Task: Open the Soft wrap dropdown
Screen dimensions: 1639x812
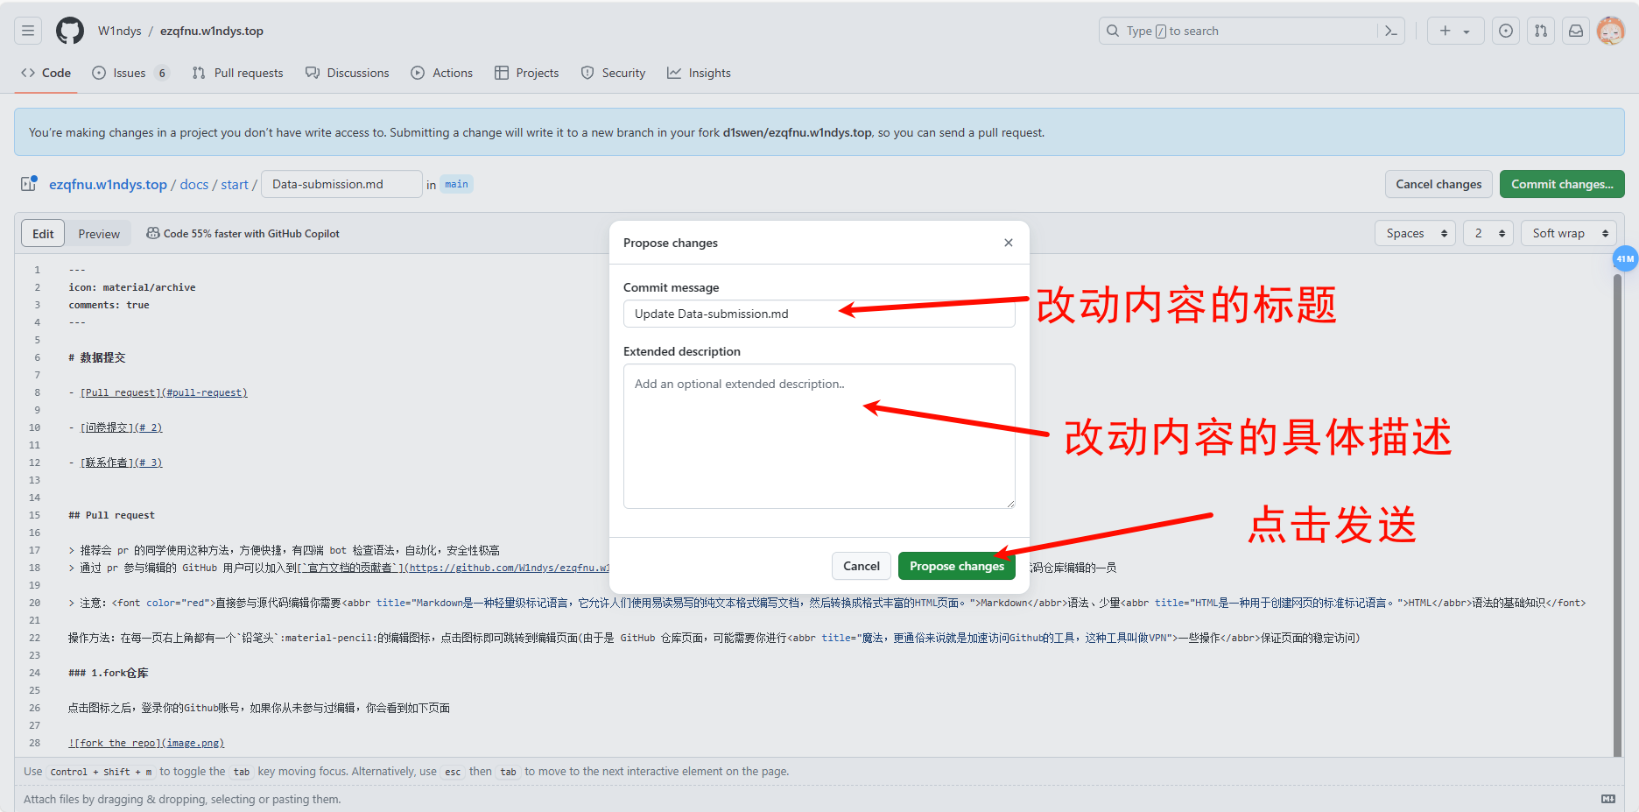Action: click(1569, 233)
